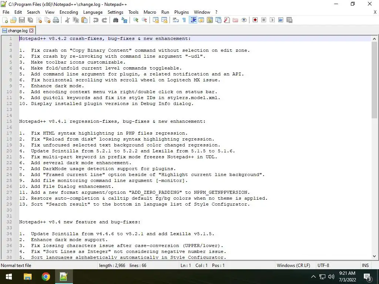Click the Copy icon in the toolbar
The height and width of the screenshot is (284, 379).
tap(76, 20)
